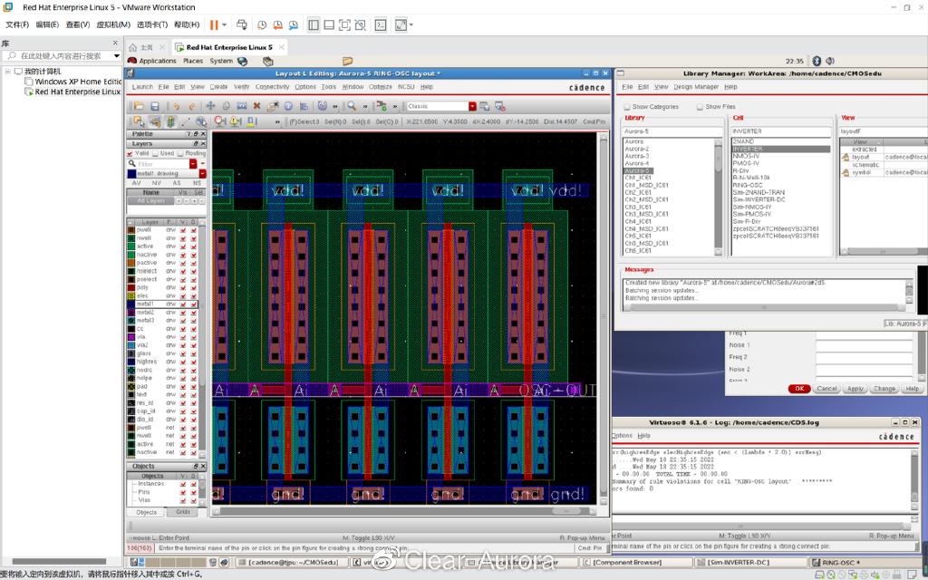Click the red circle marker icon in toolbar
The image size is (928, 580).
tap(219, 121)
